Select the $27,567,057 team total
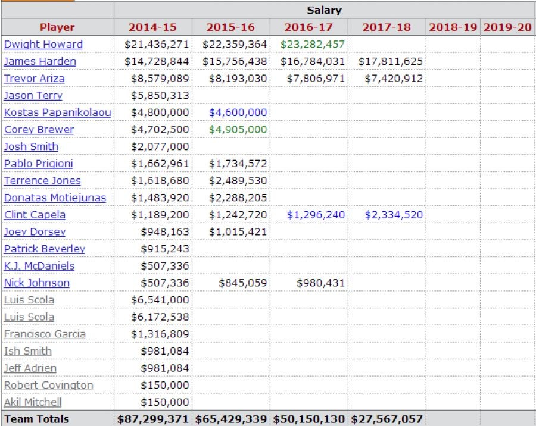 click(x=387, y=419)
